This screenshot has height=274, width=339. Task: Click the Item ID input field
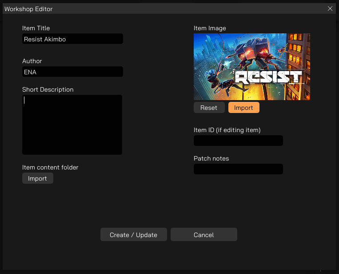click(238, 141)
